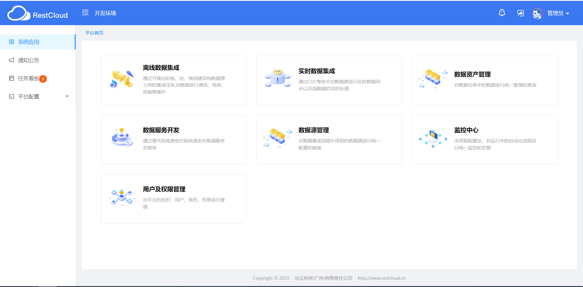This screenshot has height=287, width=583.
Task: Click the 数据资产管理 warehouse illustration icon
Action: (x=433, y=78)
